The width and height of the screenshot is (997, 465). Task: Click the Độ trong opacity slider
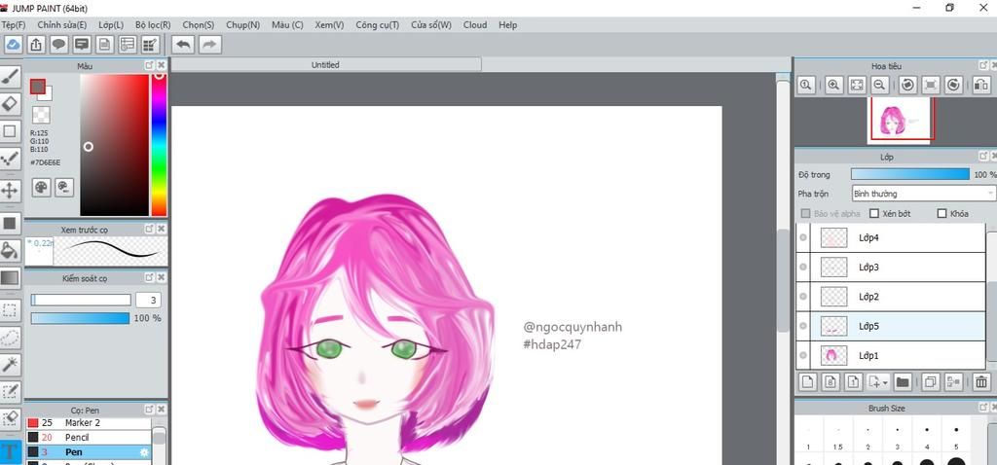click(910, 174)
